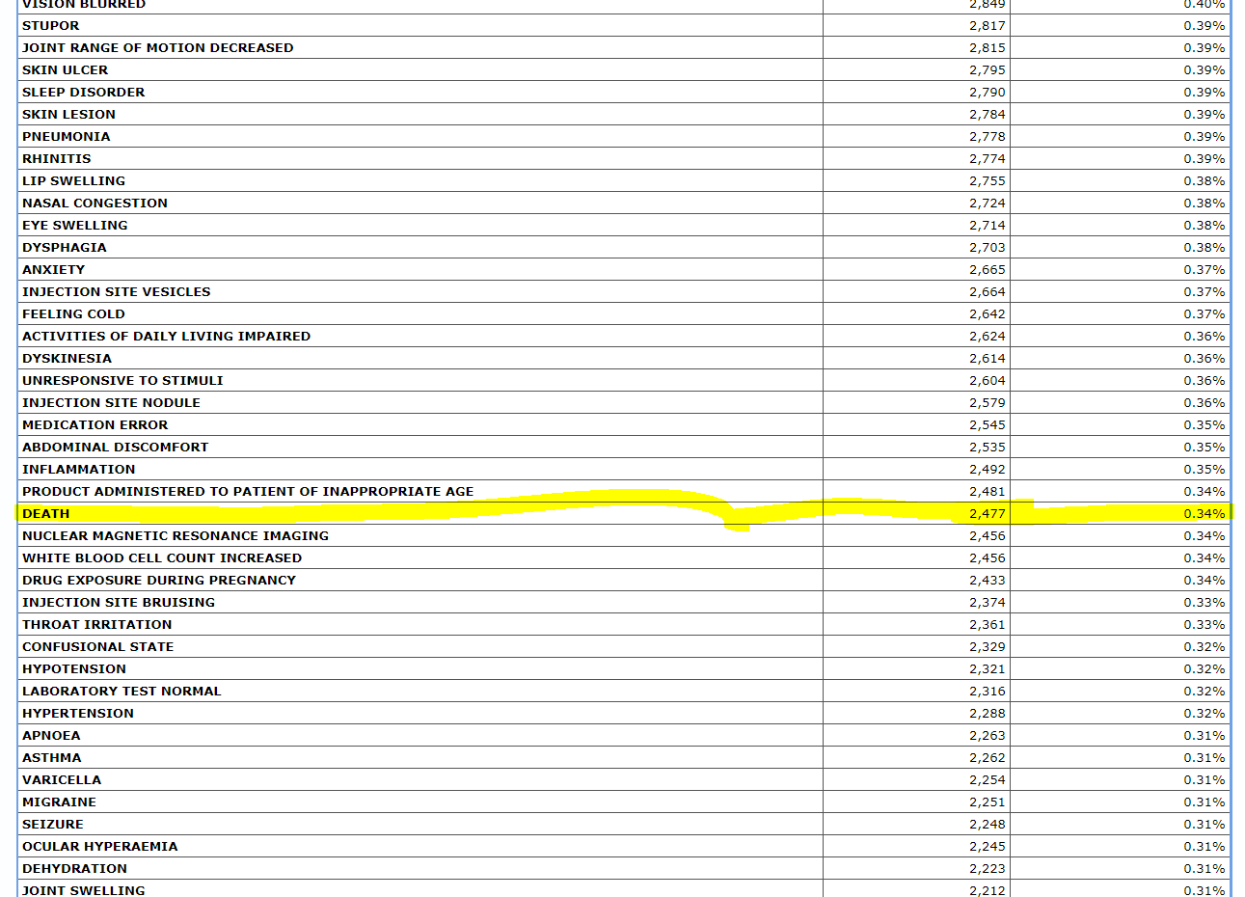Viewport: 1245px width, 897px height.
Task: Click the ANXIETY count 2,665
Action: (x=988, y=270)
